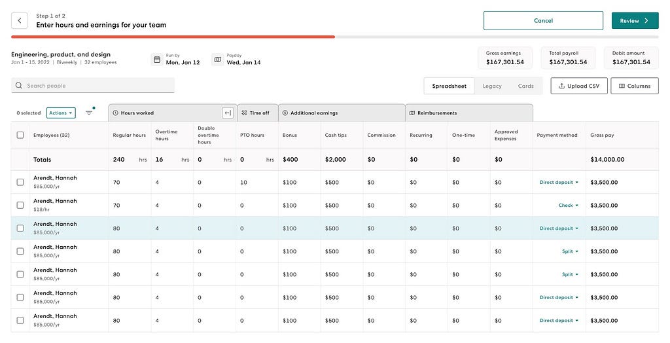Image resolution: width=670 pixels, height=343 pixels.
Task: Click the Reimbursements group icon
Action: pos(412,113)
